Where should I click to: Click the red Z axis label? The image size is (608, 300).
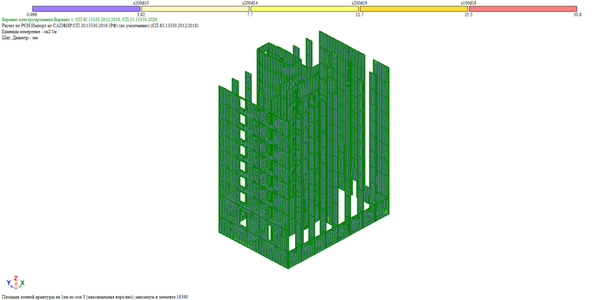click(x=16, y=279)
